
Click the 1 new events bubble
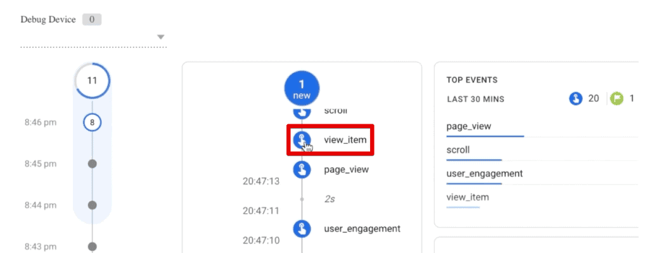302,89
